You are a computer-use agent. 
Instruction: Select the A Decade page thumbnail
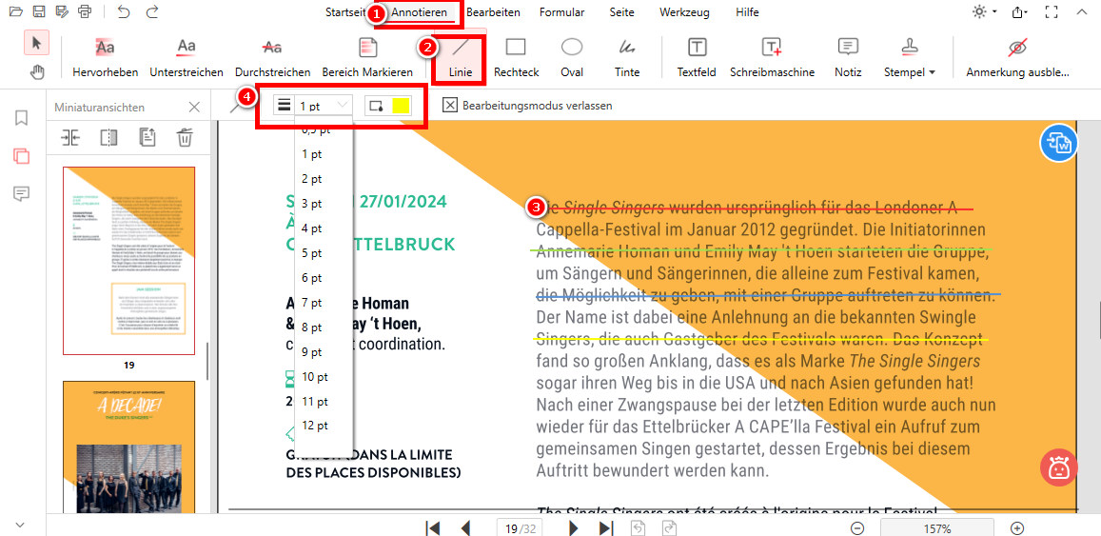click(128, 449)
